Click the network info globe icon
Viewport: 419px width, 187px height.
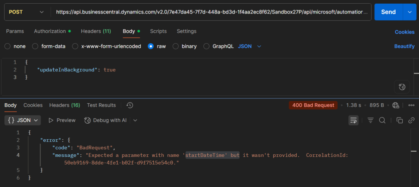pos(395,105)
